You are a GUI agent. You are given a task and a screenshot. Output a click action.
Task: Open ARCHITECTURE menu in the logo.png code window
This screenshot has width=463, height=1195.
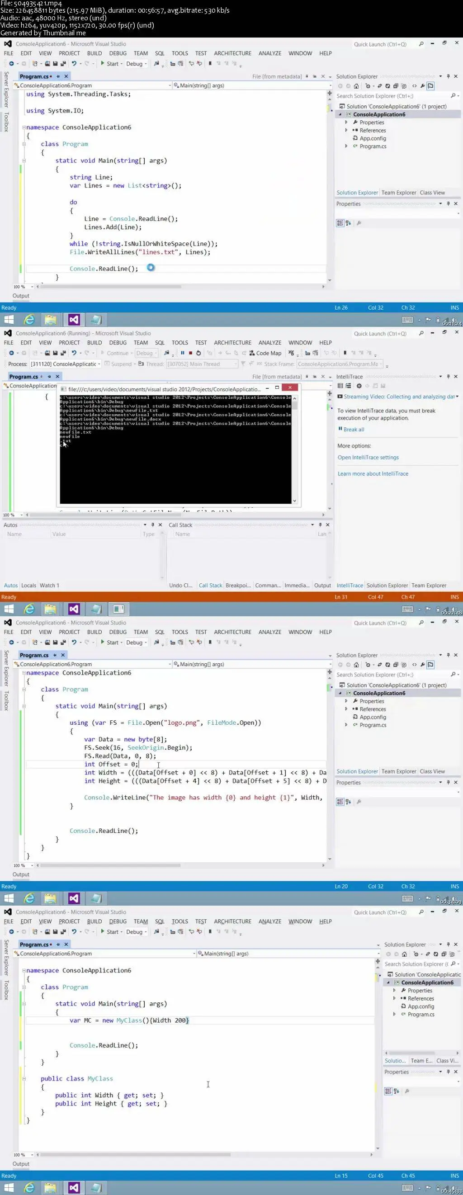point(232,632)
